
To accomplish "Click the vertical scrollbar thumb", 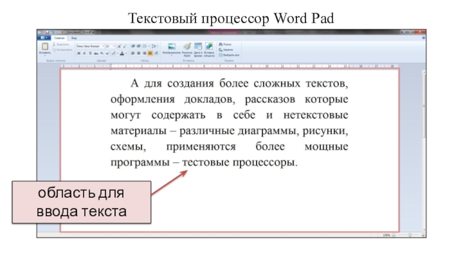I will click(x=424, y=106).
